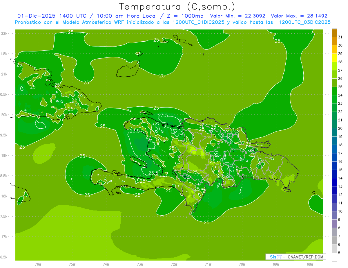Pick the yellow swatch between legend values 28 and 29
The width and height of the screenshot is (348, 268).
tap(334, 58)
